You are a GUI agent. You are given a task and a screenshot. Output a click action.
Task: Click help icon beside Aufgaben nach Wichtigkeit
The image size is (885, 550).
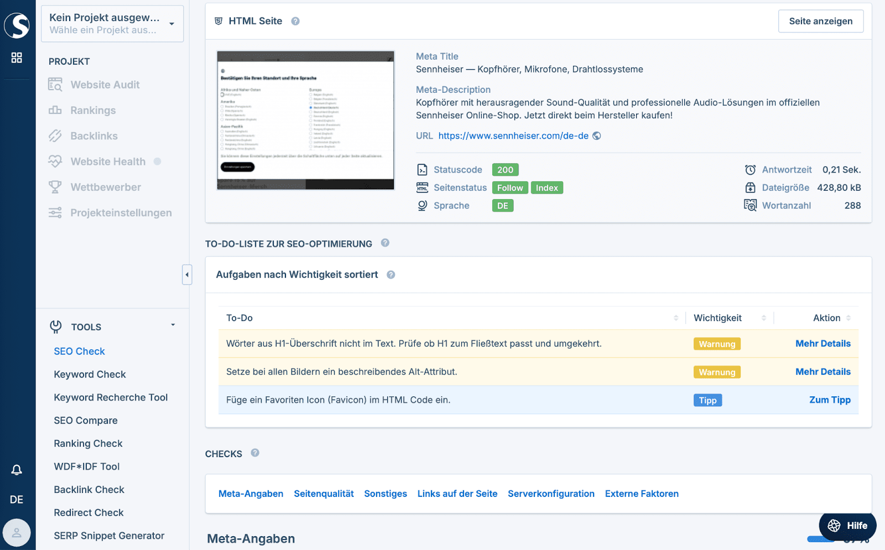click(391, 275)
